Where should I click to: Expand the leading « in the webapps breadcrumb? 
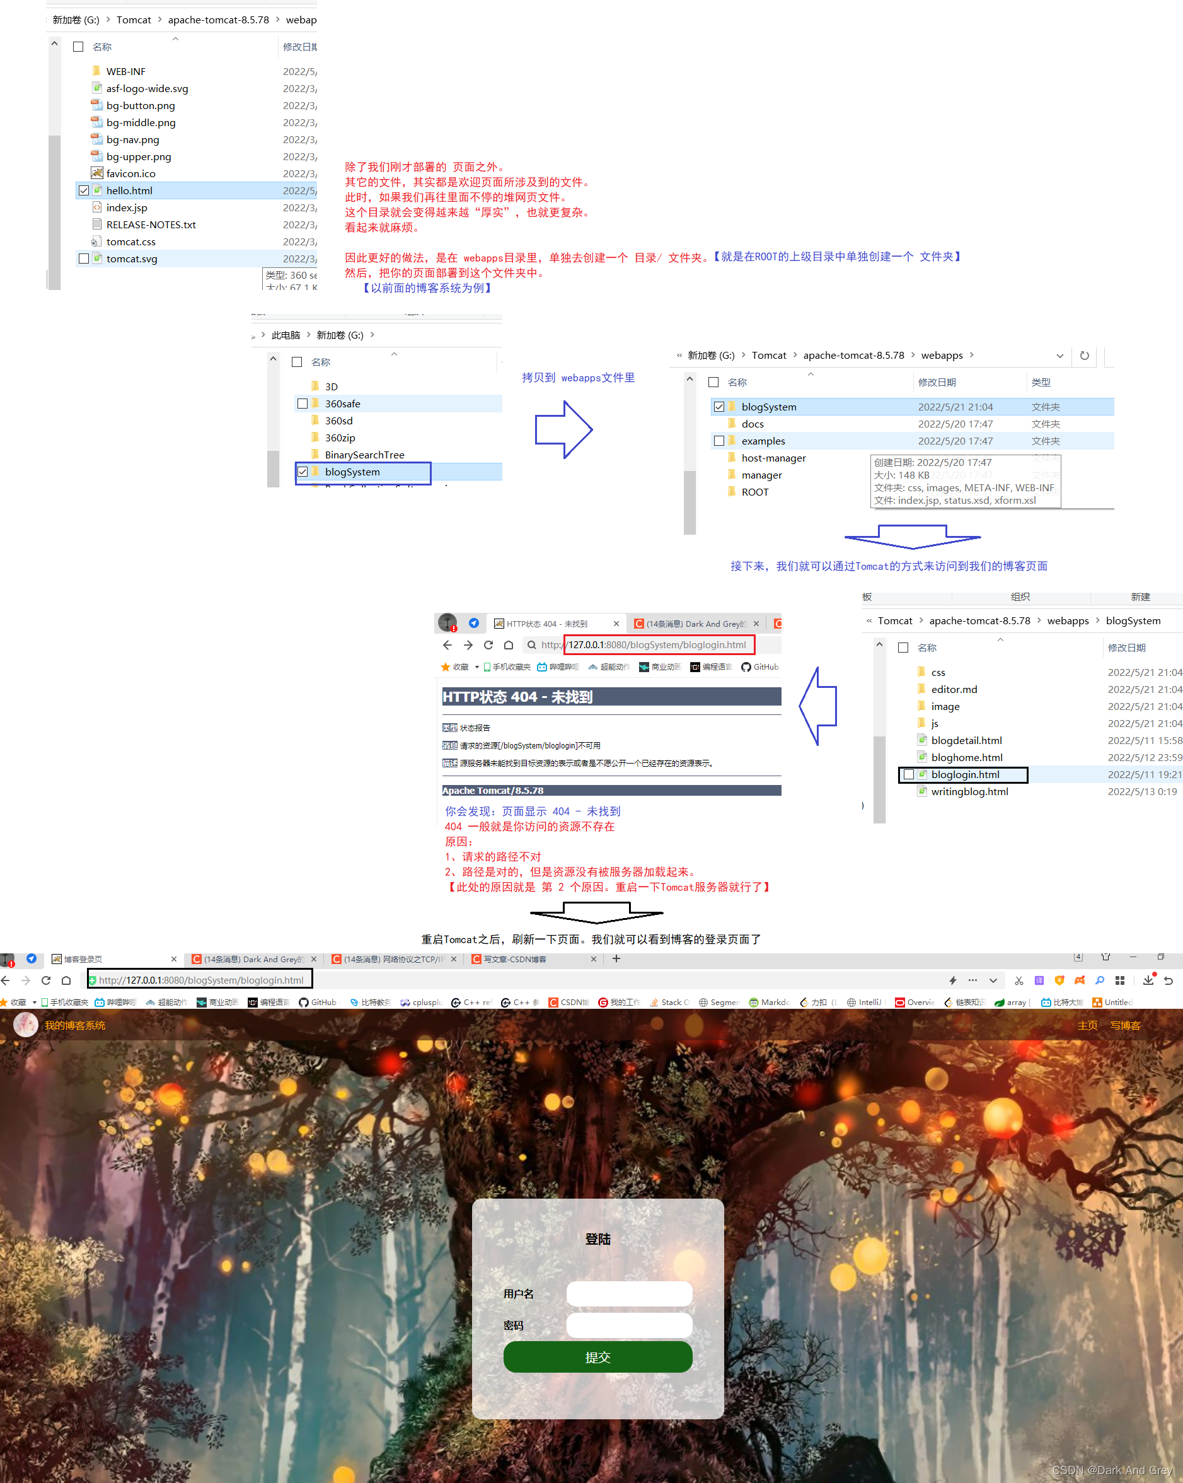click(x=679, y=355)
